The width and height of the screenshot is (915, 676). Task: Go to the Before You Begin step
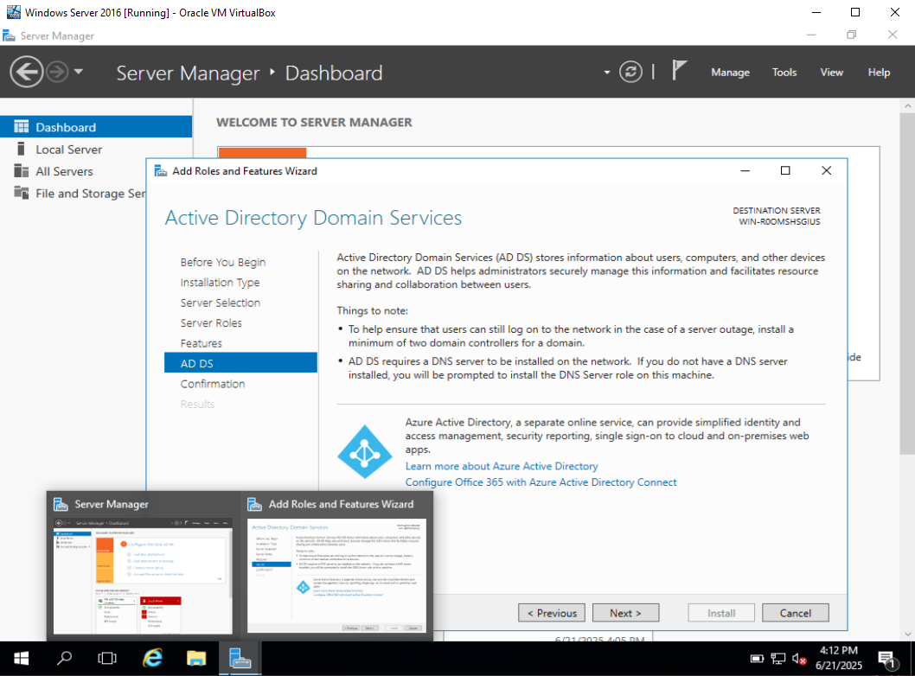coord(223,263)
